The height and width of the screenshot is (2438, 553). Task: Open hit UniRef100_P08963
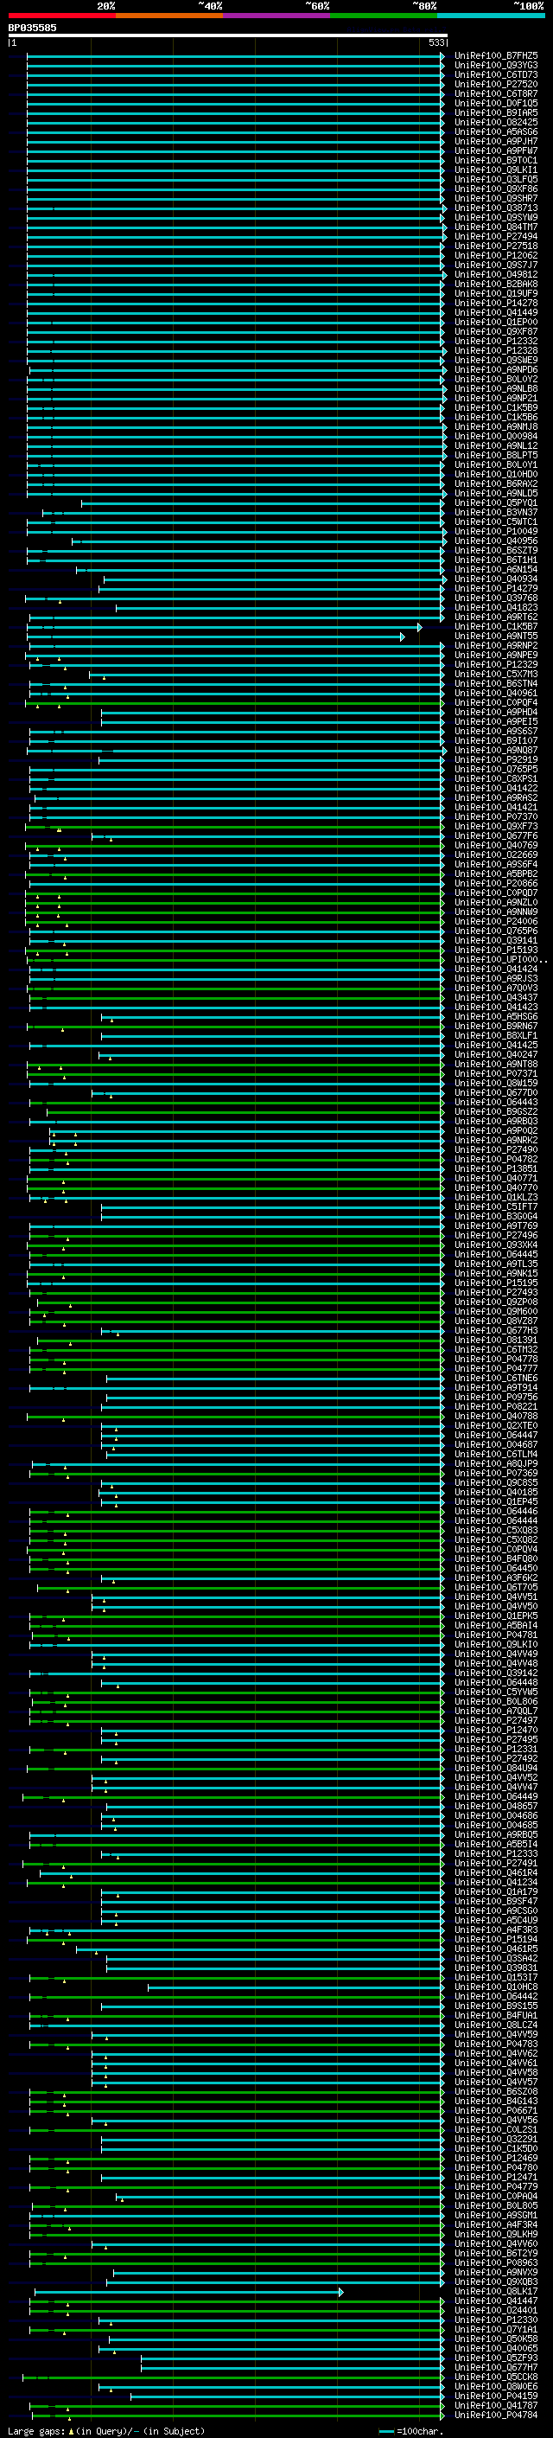pos(496,2262)
